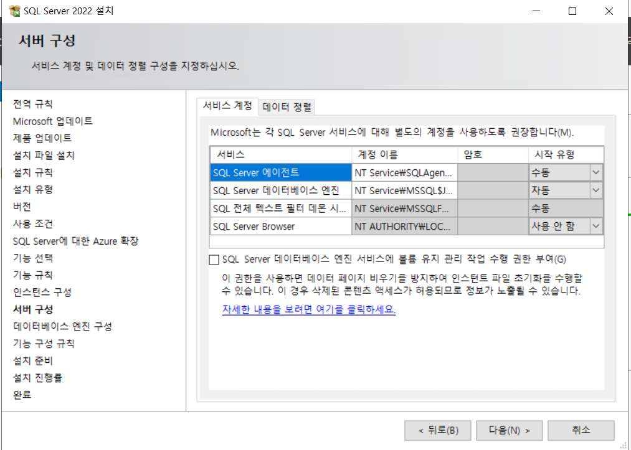Cancel setup with the 취소 button
The image size is (631, 450).
[x=581, y=430]
